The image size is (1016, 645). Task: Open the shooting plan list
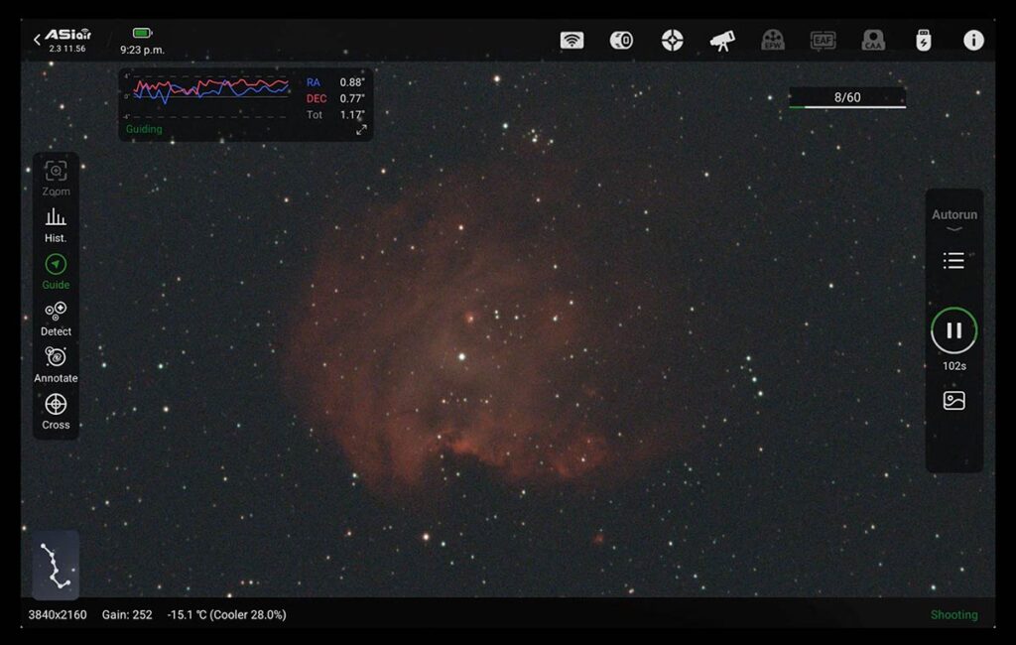point(952,261)
